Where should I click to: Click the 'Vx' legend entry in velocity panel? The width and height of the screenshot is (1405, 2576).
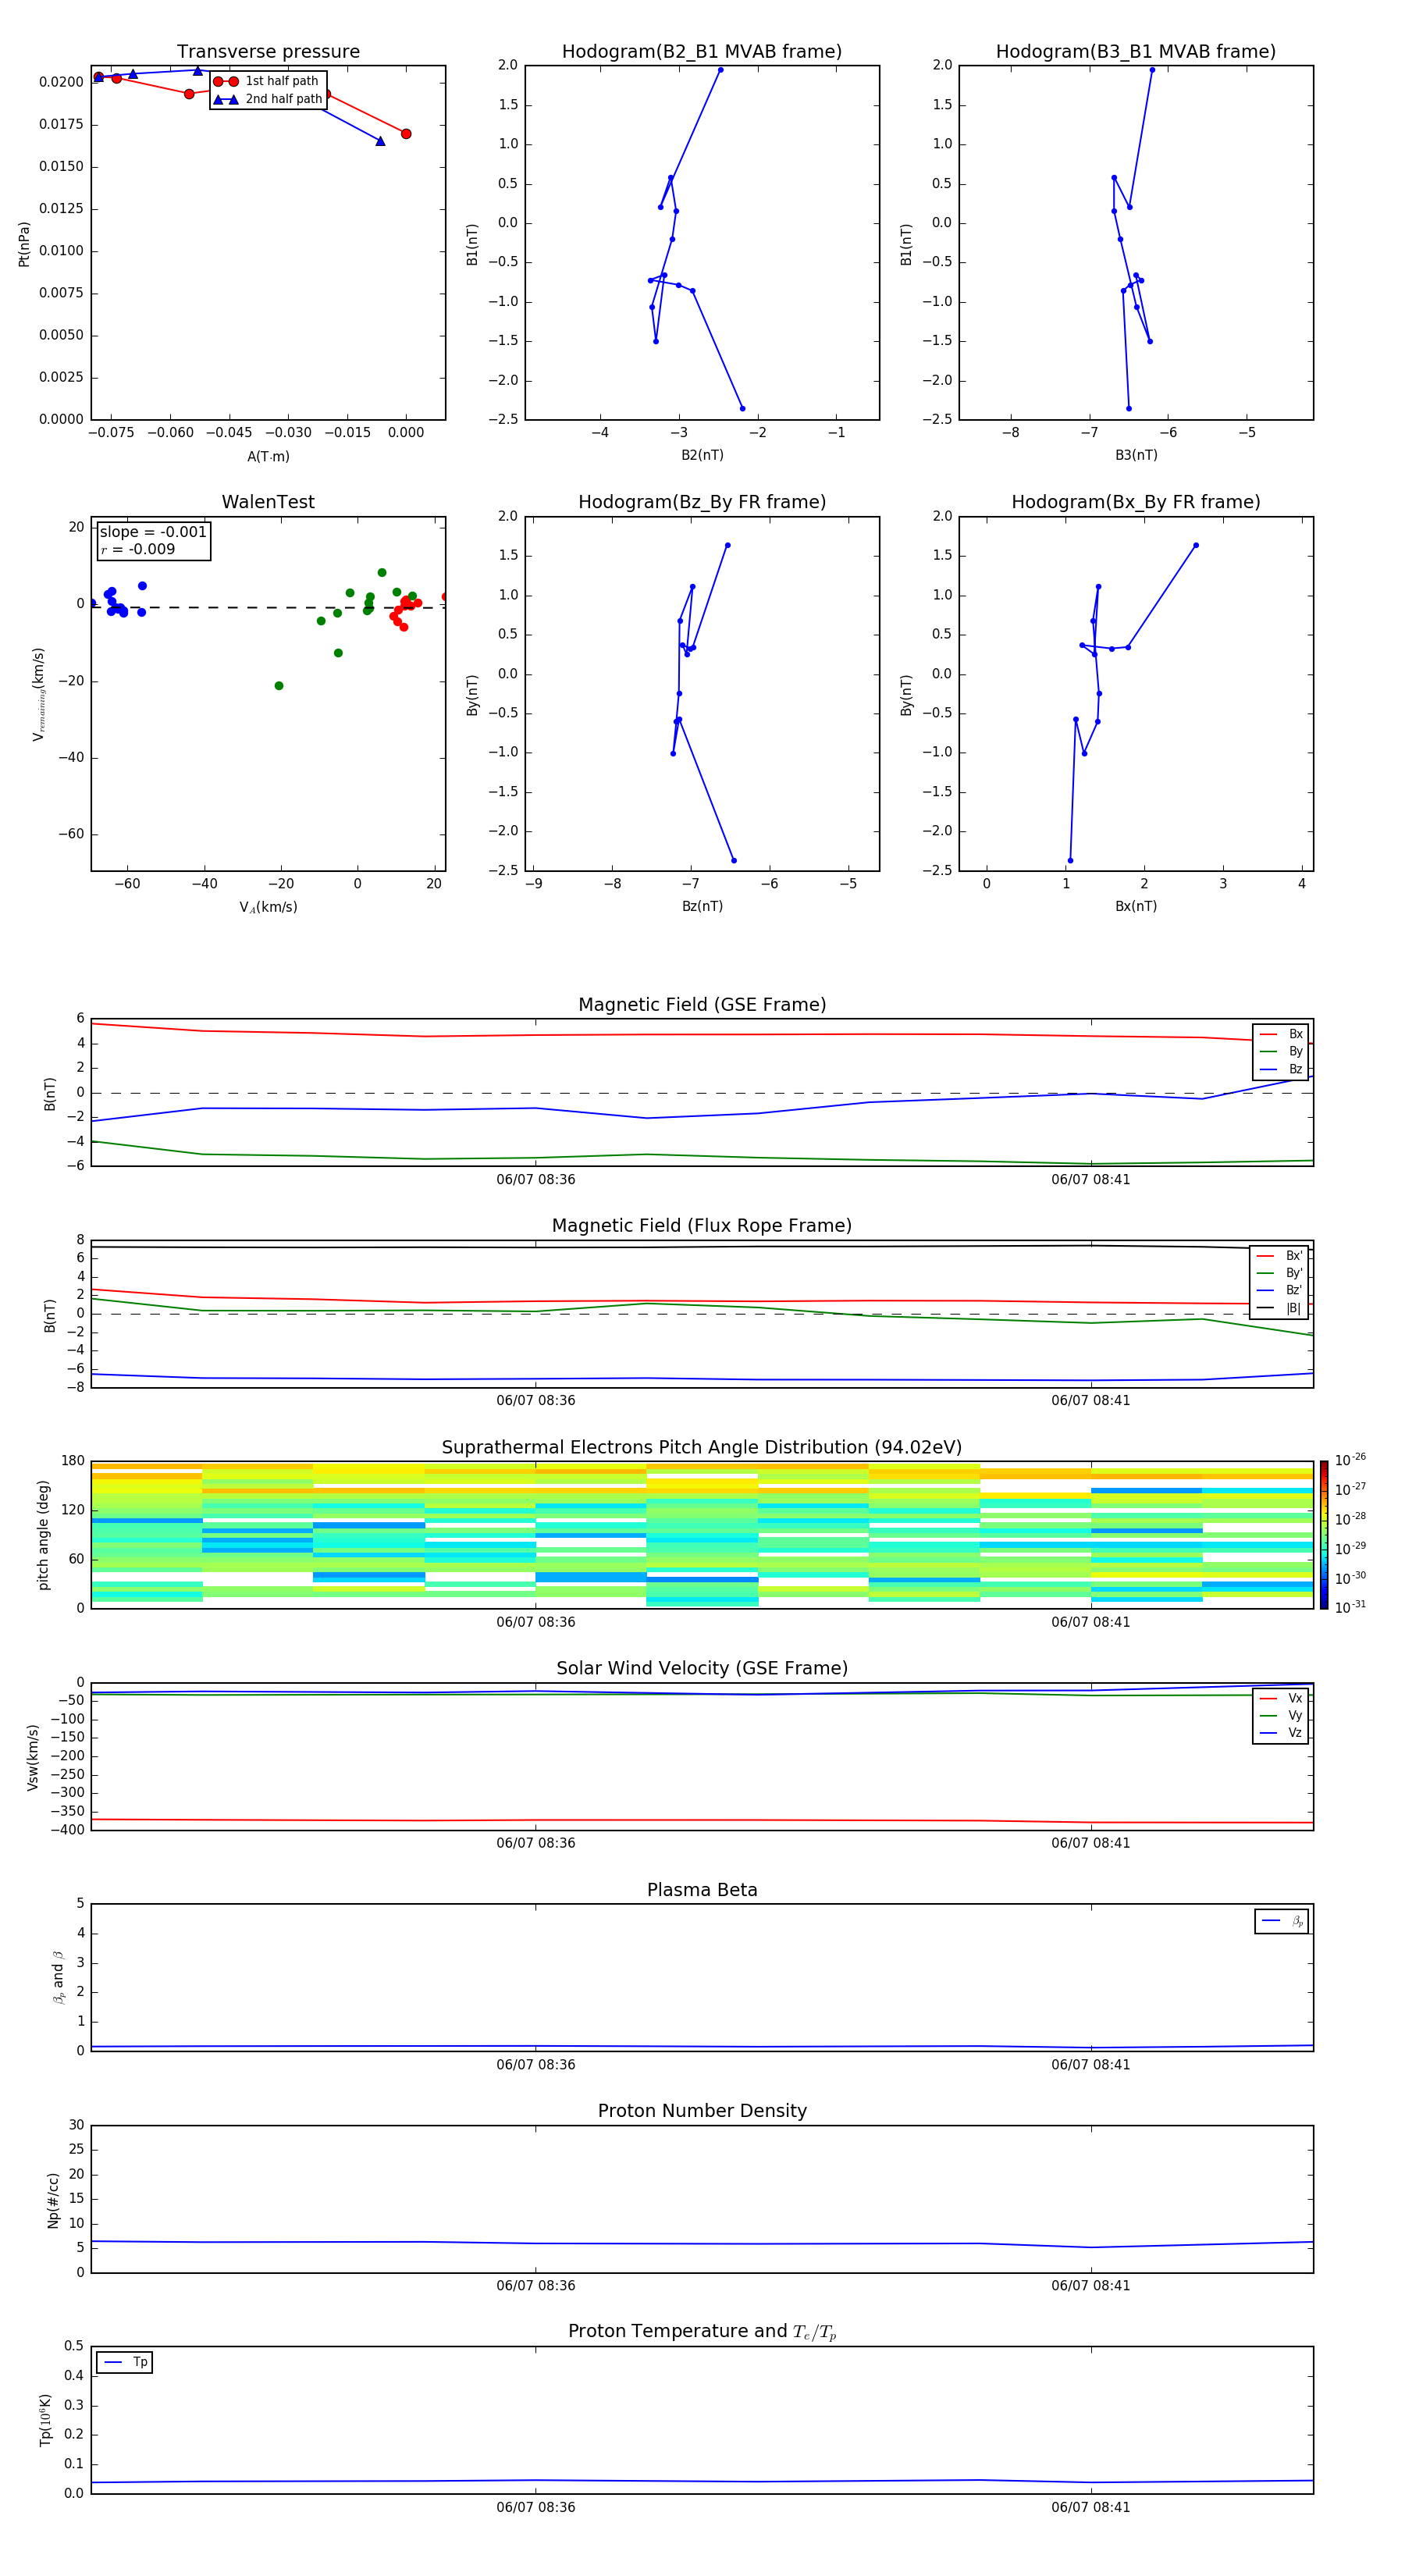coord(1281,1698)
